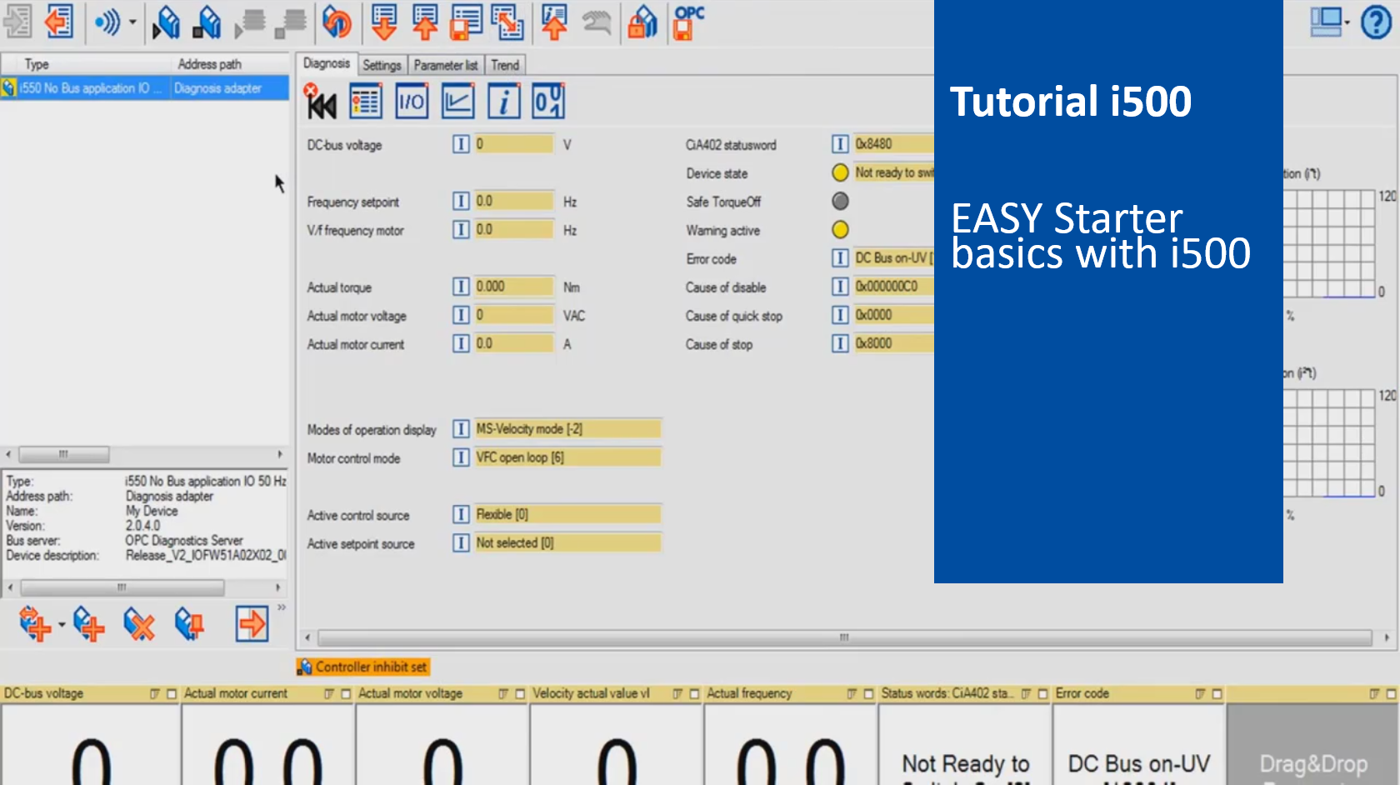Open the trend graph icon in Diagnosis toolbar
1400x785 pixels.
[x=457, y=100]
